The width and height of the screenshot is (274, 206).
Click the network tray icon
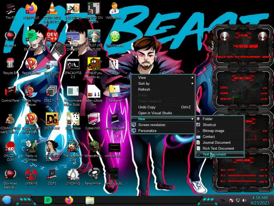(x=238, y=200)
